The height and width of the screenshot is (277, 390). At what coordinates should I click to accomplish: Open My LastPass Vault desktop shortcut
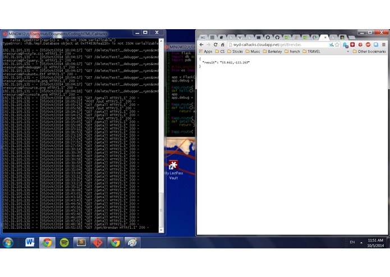tap(173, 170)
